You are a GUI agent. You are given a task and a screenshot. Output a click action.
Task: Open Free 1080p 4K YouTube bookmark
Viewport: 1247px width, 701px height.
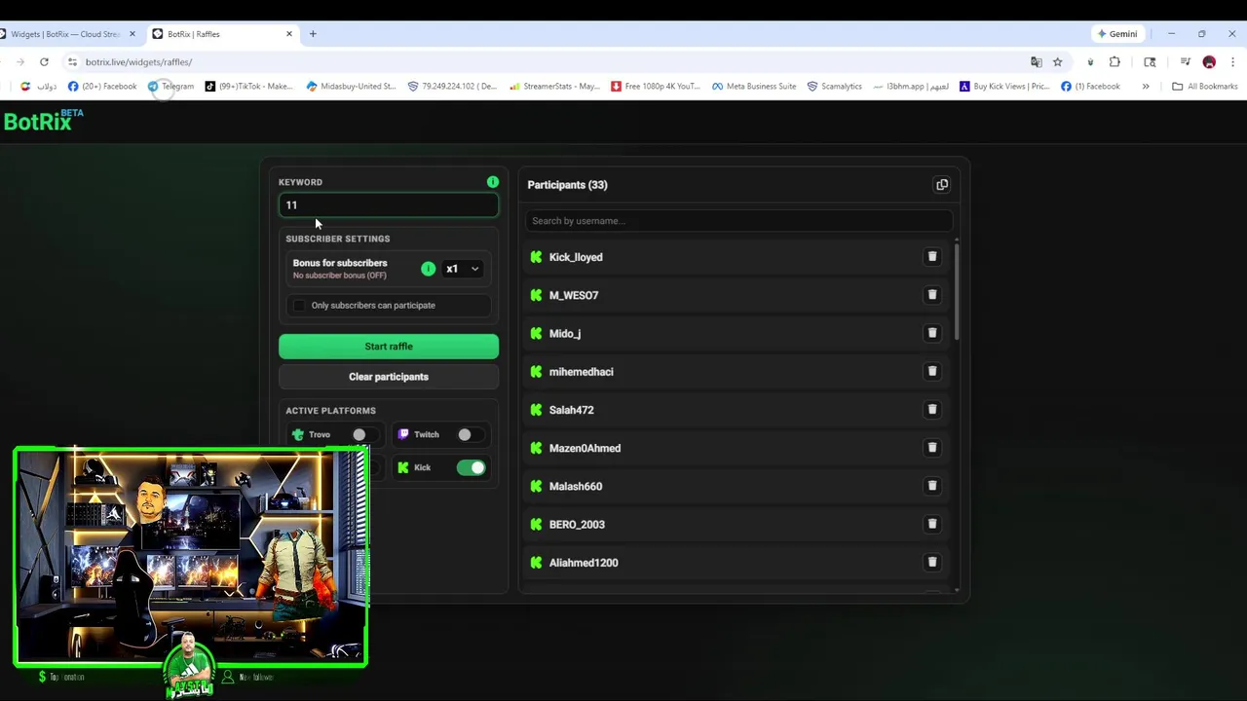tap(656, 87)
